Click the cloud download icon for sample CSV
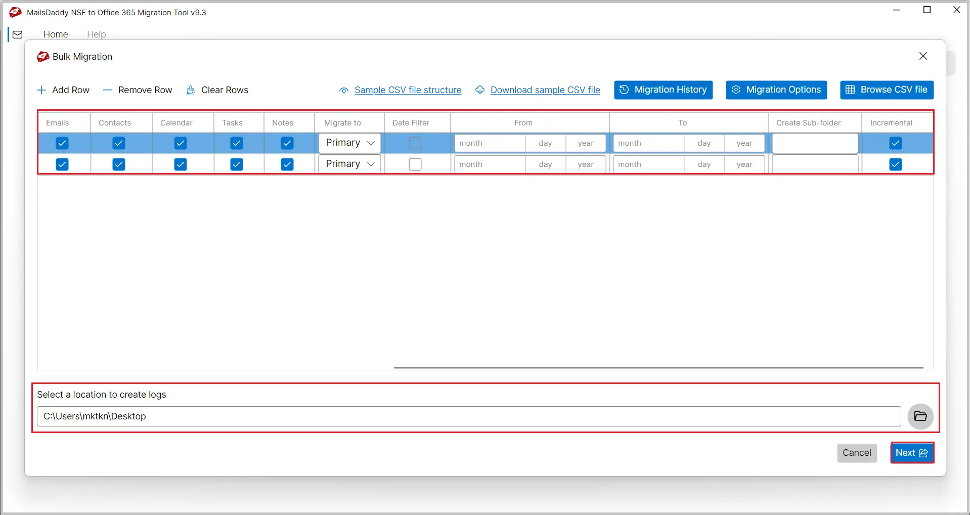Image resolution: width=970 pixels, height=515 pixels. point(480,90)
